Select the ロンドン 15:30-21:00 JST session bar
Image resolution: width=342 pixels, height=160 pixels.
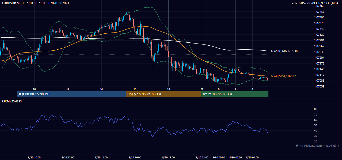[x=164, y=94]
